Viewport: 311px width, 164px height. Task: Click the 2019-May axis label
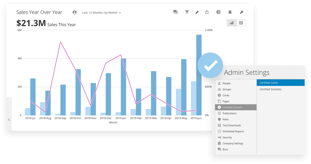click(x=181, y=118)
